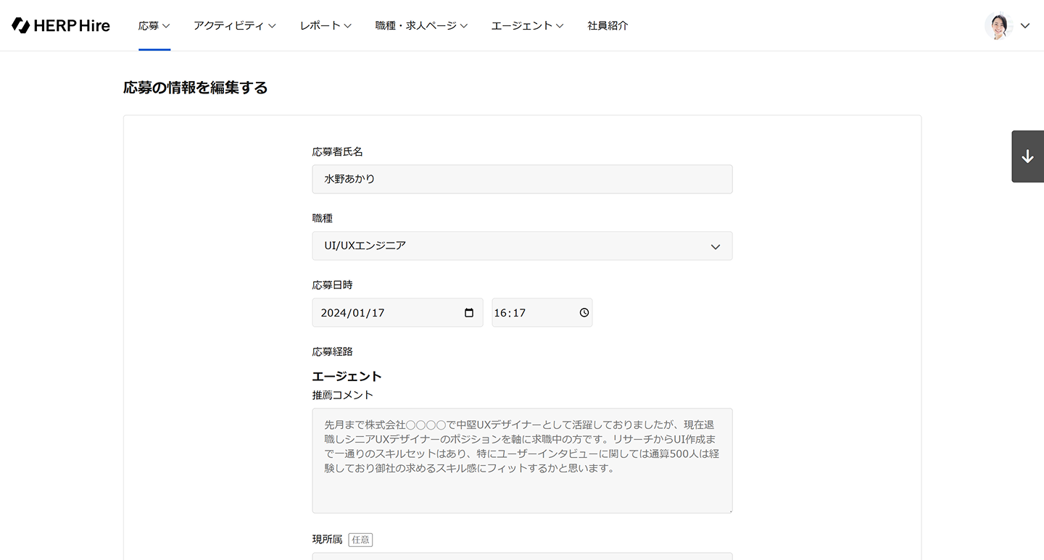Click the HERP Hire logo
The height and width of the screenshot is (560, 1044).
61,25
